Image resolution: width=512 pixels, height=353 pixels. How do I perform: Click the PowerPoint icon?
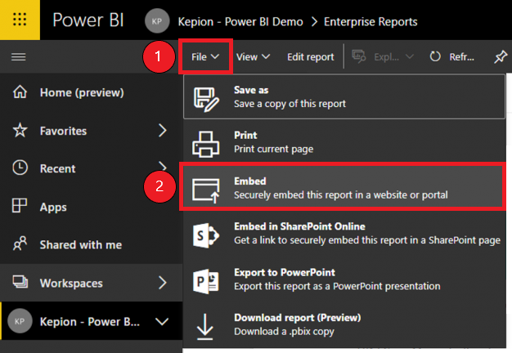(x=206, y=281)
